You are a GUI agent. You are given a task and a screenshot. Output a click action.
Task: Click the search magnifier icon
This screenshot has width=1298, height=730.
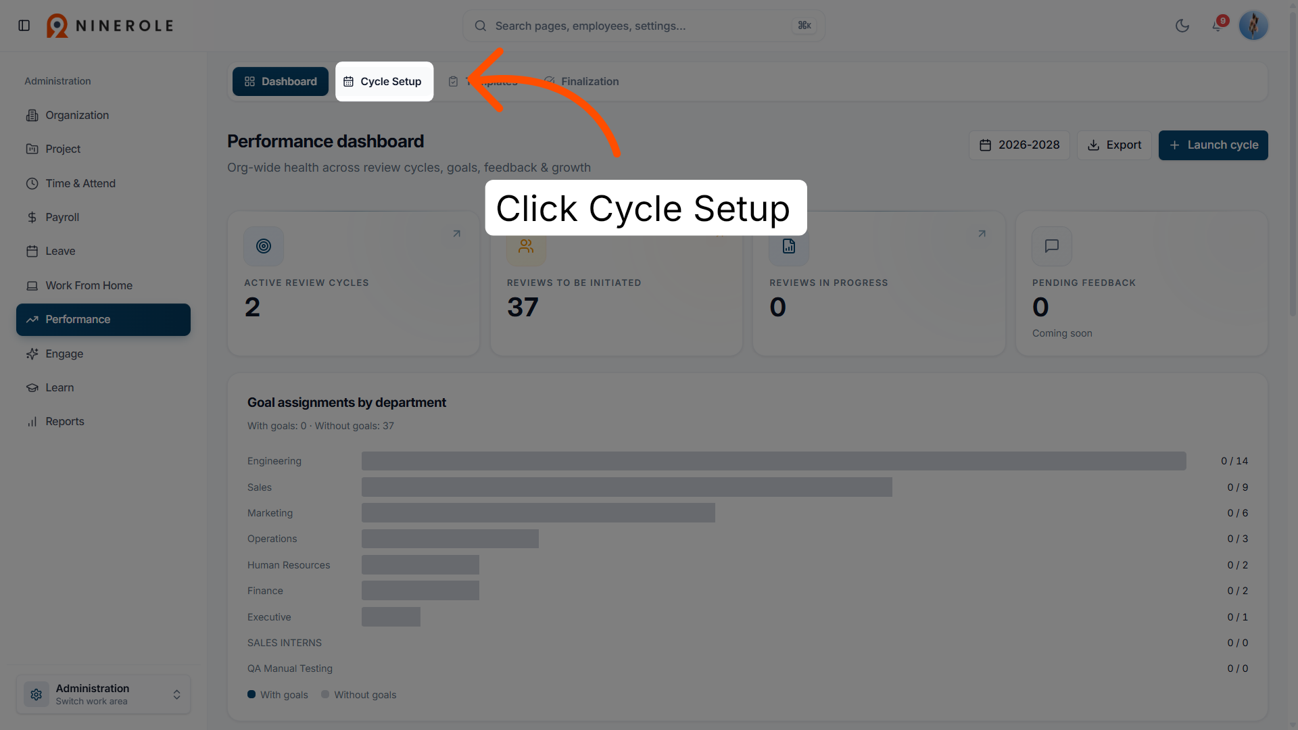(x=481, y=26)
